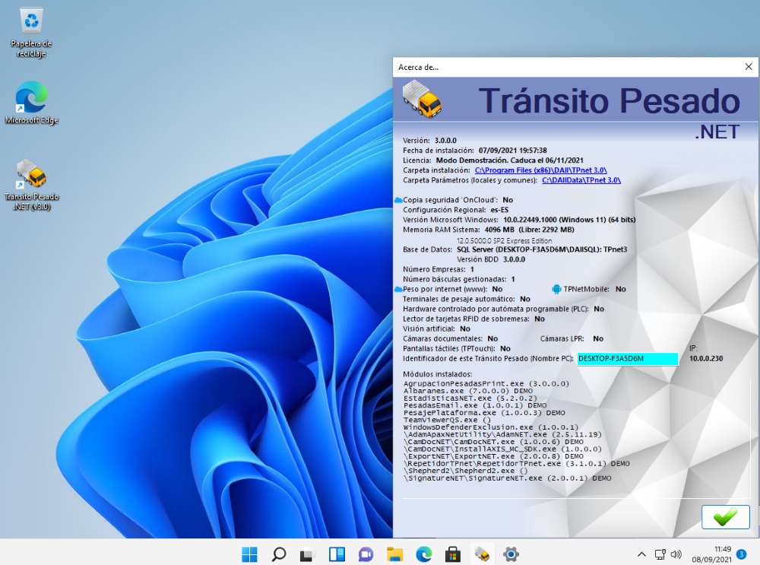Switch to Tránsito Pesado truck taskbar icon

pyautogui.click(x=483, y=554)
